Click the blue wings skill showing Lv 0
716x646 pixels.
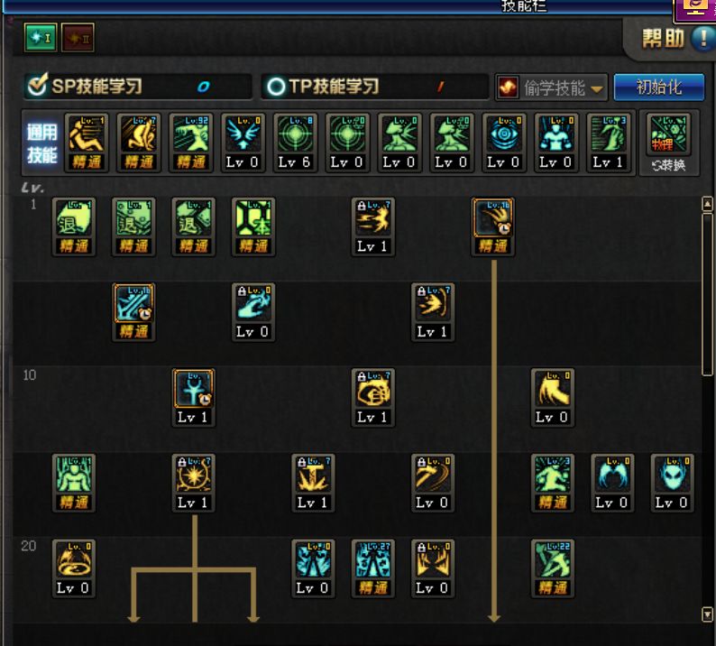[x=612, y=475]
